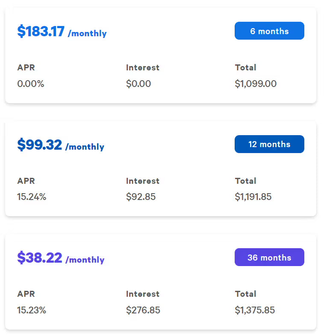The height and width of the screenshot is (336, 324).
Task: Choose the 12 months term button
Action: [269, 144]
